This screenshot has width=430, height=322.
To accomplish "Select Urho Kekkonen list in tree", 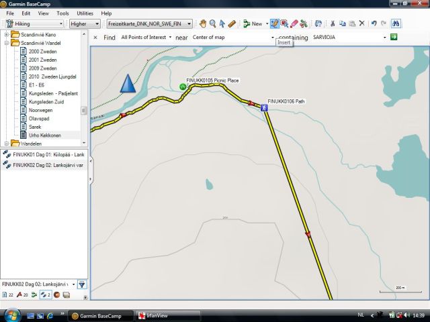I will (x=44, y=135).
